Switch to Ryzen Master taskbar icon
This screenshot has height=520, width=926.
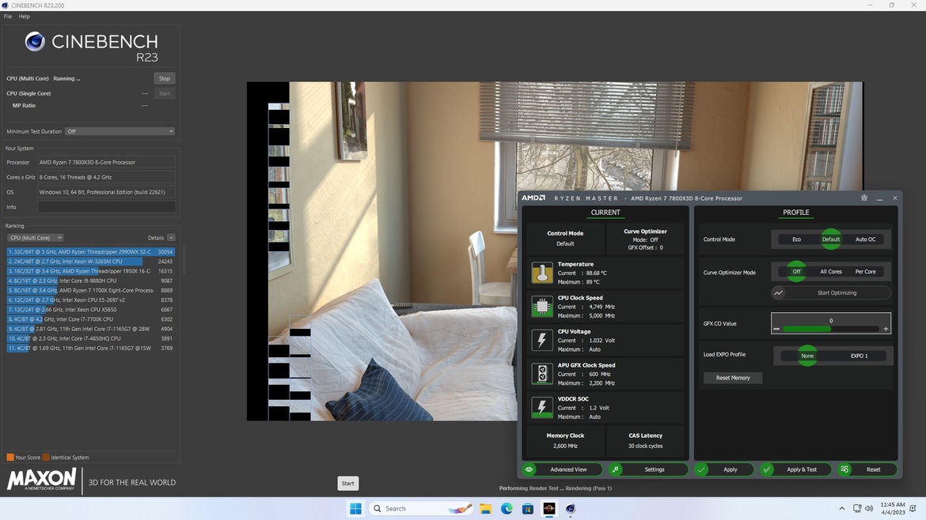click(549, 508)
